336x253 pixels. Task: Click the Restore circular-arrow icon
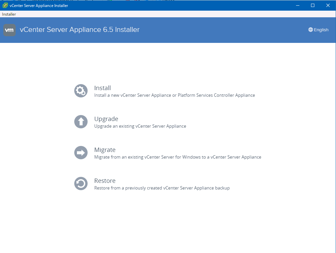point(81,184)
